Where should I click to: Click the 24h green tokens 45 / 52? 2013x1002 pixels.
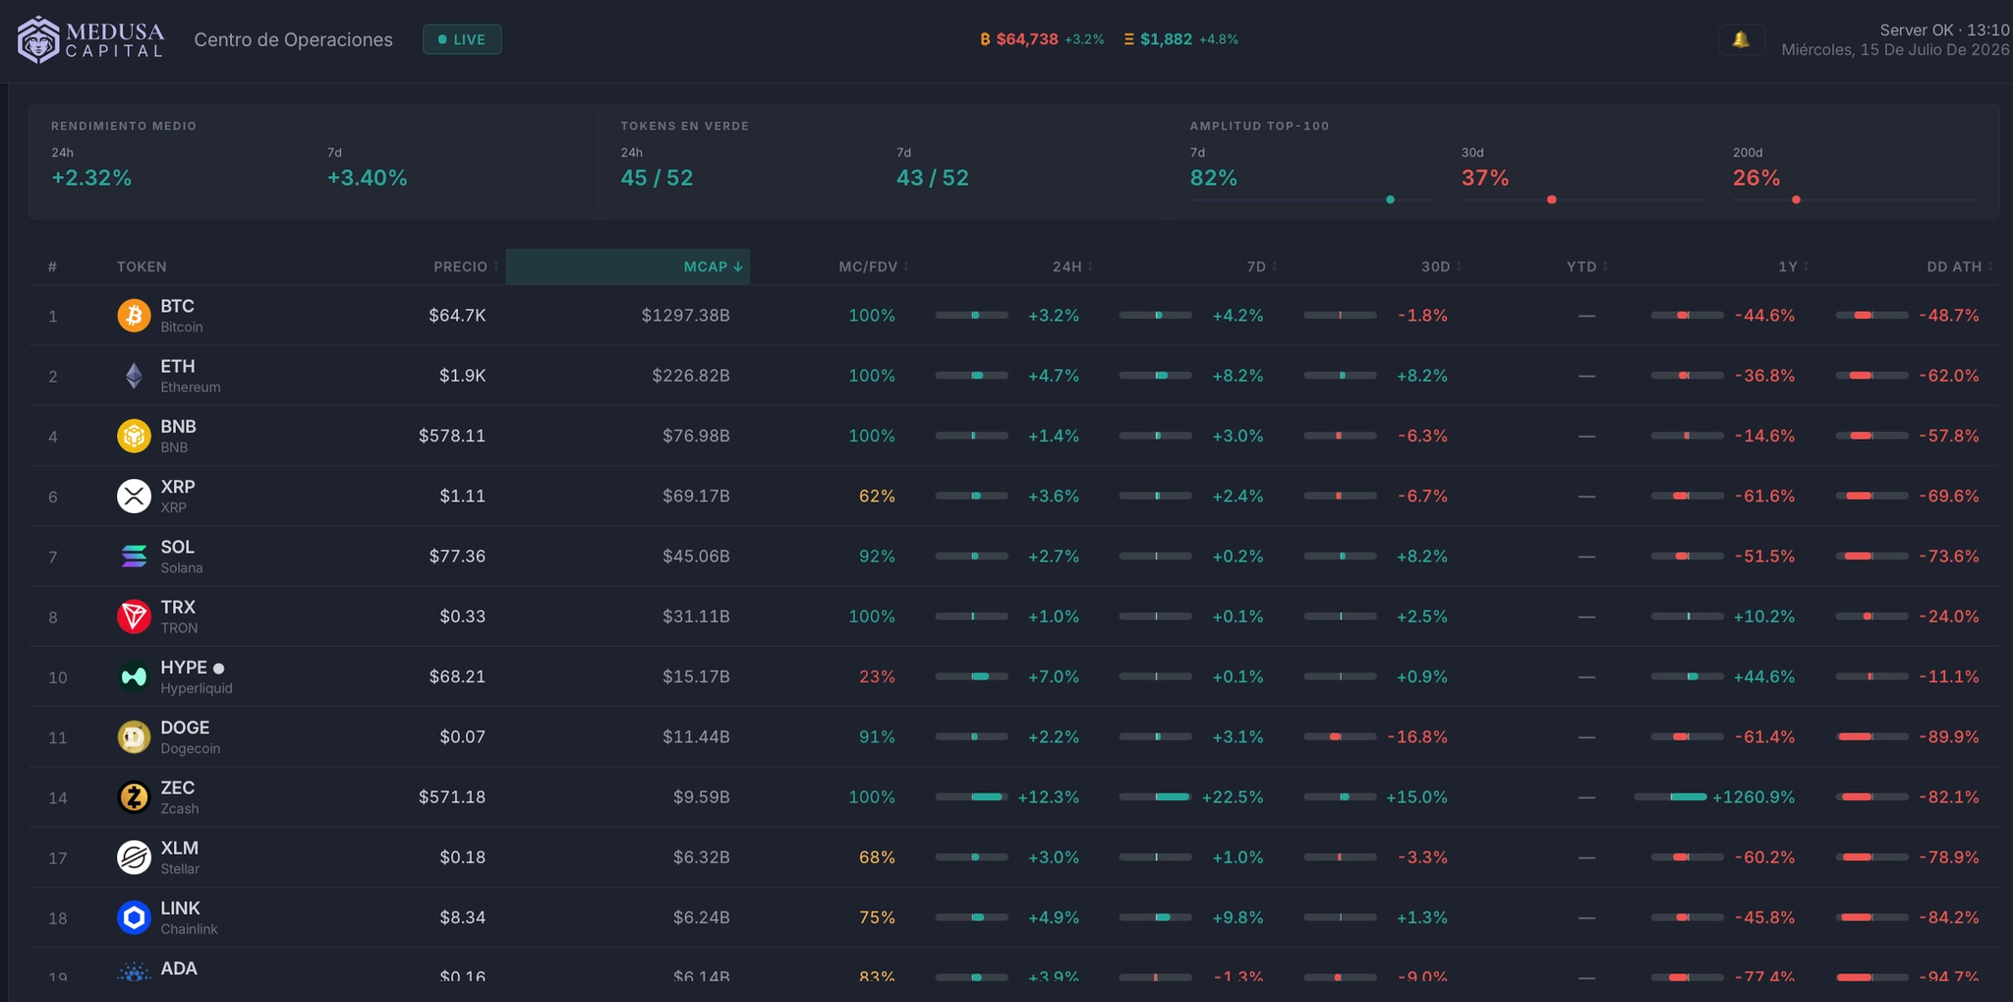(657, 178)
